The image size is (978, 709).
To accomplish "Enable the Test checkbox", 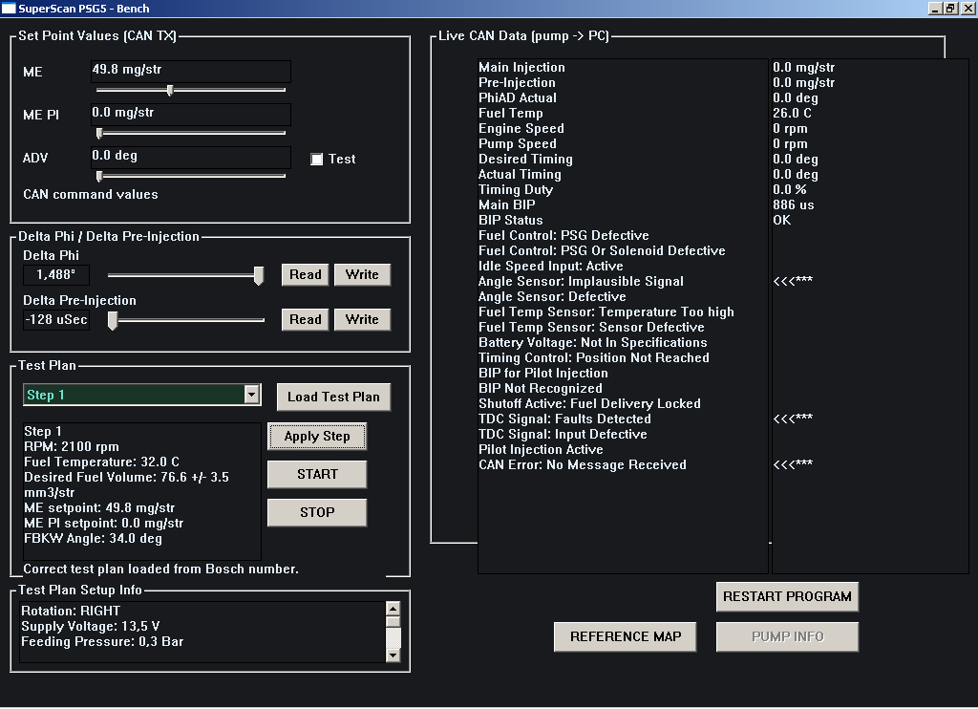I will pos(317,160).
